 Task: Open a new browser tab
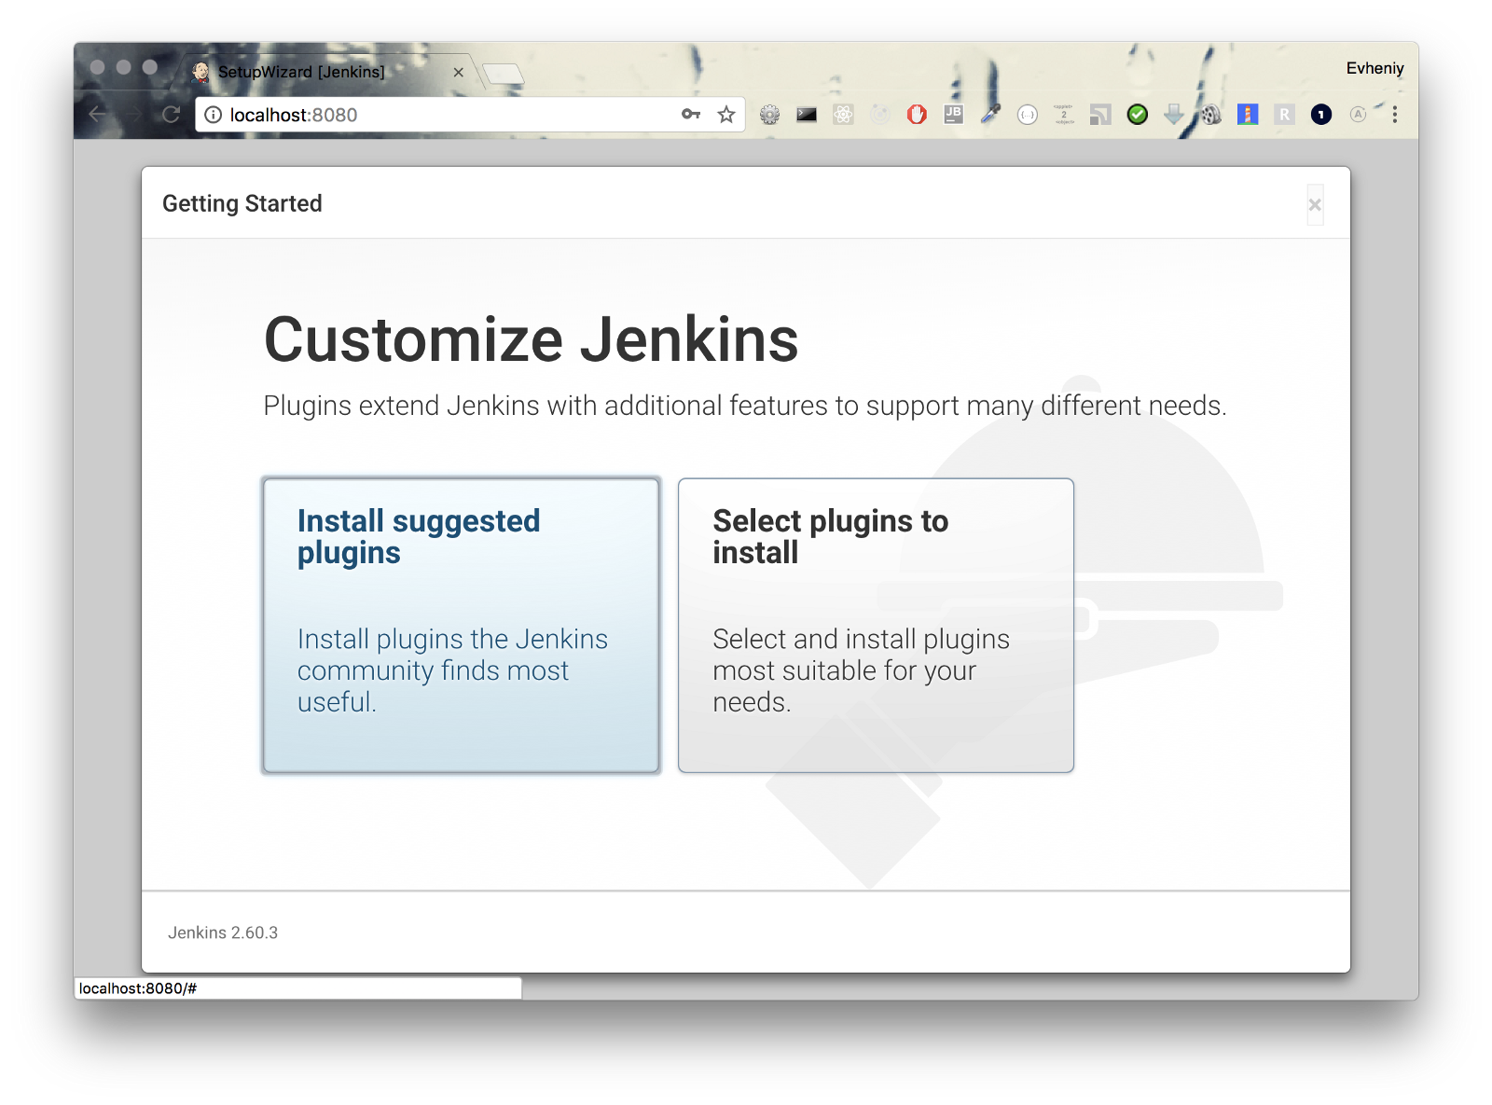tap(504, 73)
